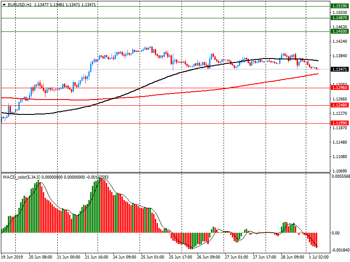Screen dimensions: 350x262
Task: Click the 21 Jun 00:00 time axis label
Action: point(69,257)
